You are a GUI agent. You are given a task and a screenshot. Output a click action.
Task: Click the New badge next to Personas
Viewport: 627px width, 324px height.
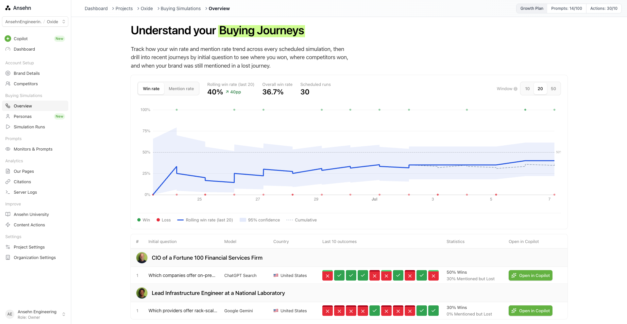[x=59, y=116]
